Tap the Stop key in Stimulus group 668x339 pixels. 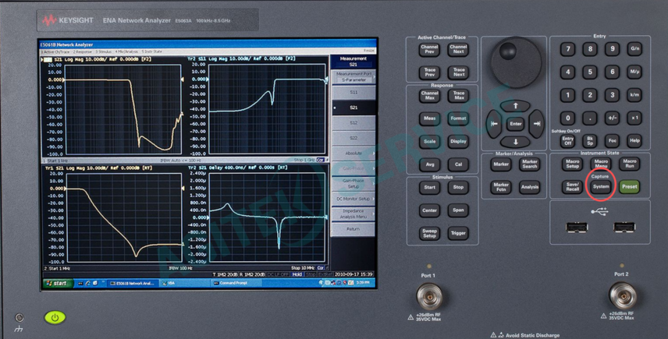458,187
